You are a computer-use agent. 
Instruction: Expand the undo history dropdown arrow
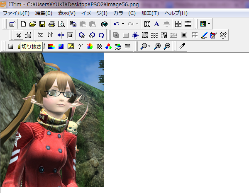[123, 24]
